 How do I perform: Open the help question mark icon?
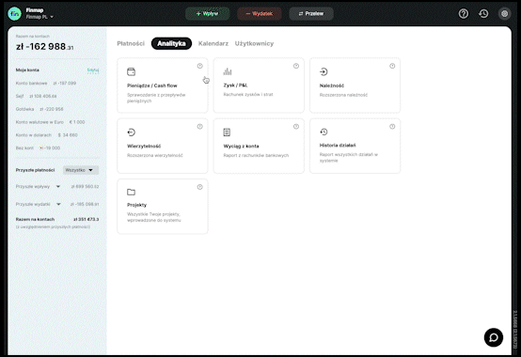(464, 13)
